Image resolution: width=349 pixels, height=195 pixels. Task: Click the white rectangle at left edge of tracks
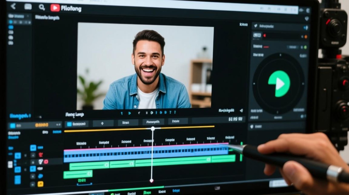tap(10, 164)
